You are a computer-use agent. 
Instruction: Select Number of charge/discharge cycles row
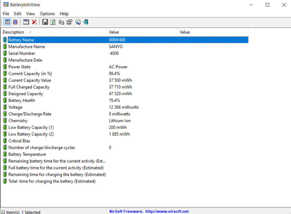coord(125,147)
